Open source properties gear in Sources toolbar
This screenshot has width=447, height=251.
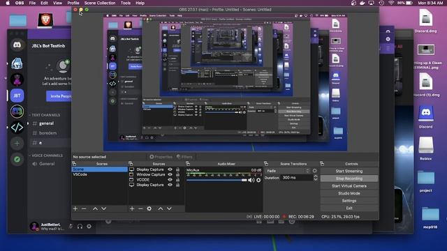149,208
